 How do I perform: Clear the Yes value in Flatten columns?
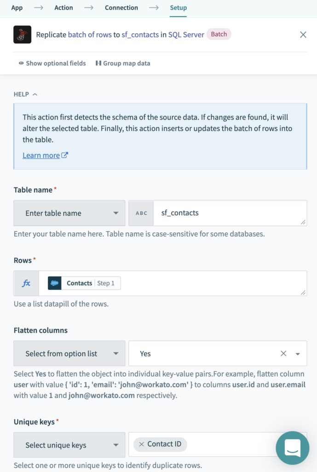point(284,353)
